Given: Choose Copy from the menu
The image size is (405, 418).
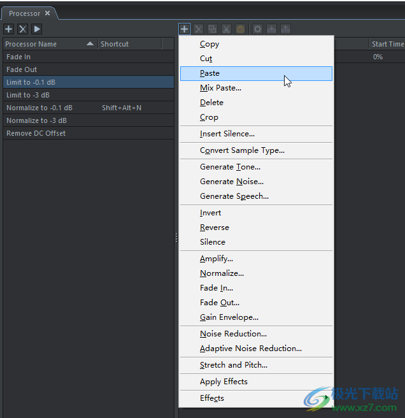Looking at the screenshot, I should (x=257, y=44).
